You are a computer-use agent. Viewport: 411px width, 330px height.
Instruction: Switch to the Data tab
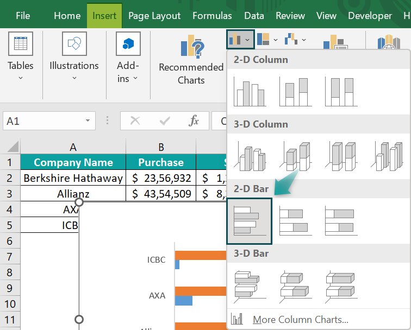(254, 16)
